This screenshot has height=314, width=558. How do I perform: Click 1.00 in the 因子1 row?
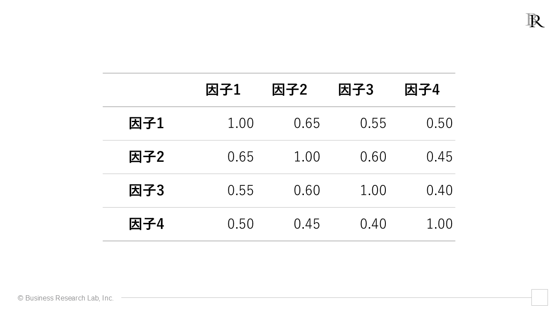[x=241, y=123]
